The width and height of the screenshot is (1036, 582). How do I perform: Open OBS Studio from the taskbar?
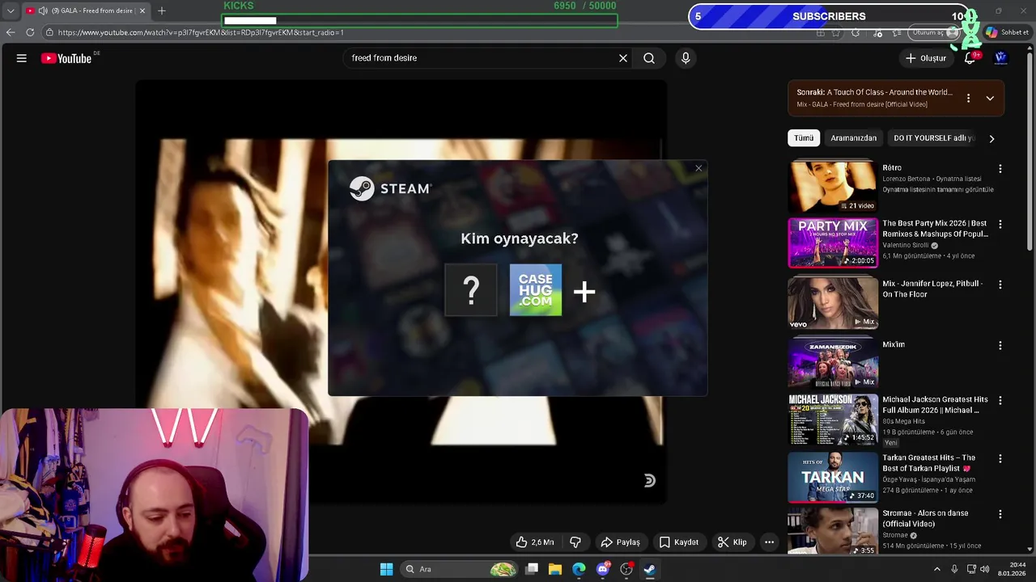pos(626,569)
